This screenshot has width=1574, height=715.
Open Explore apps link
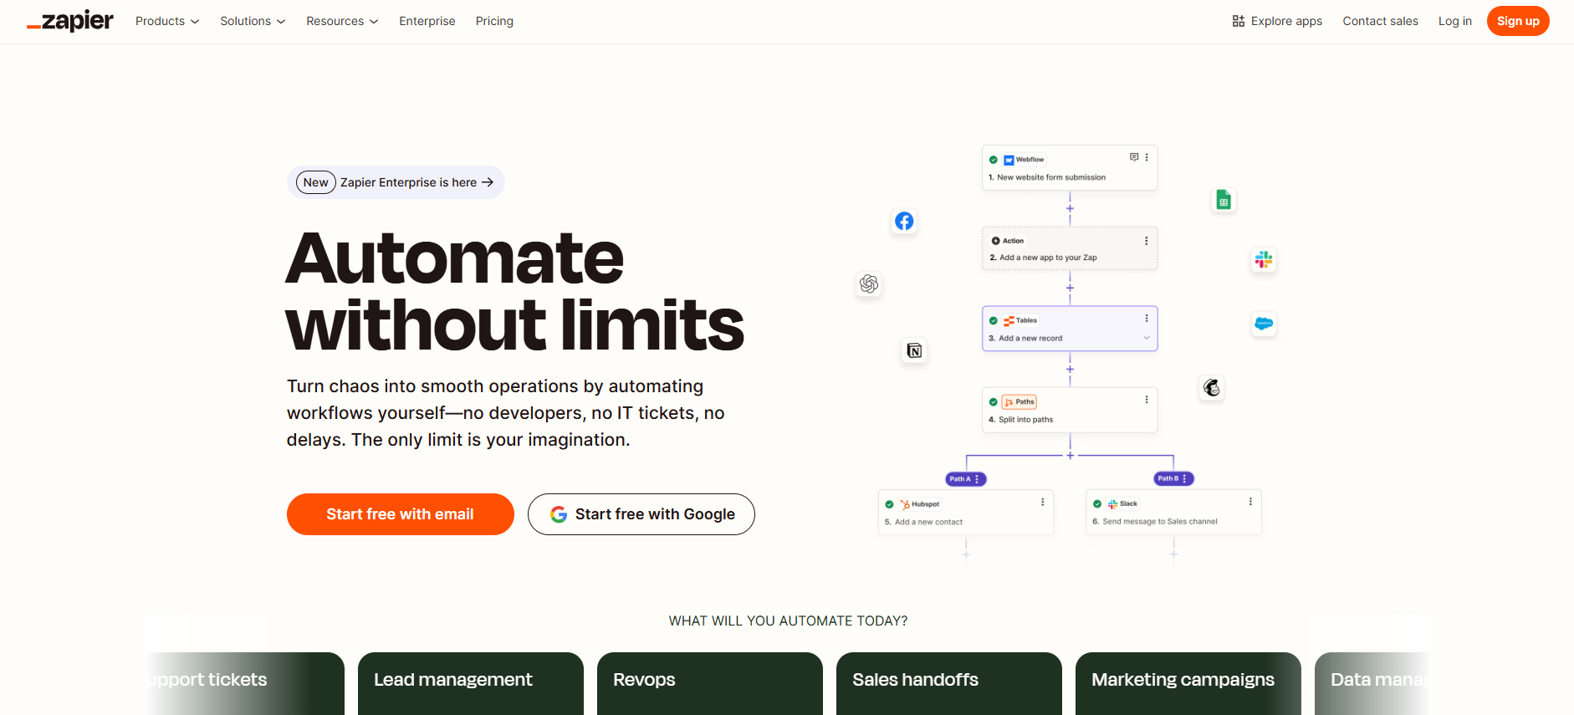coord(1277,21)
